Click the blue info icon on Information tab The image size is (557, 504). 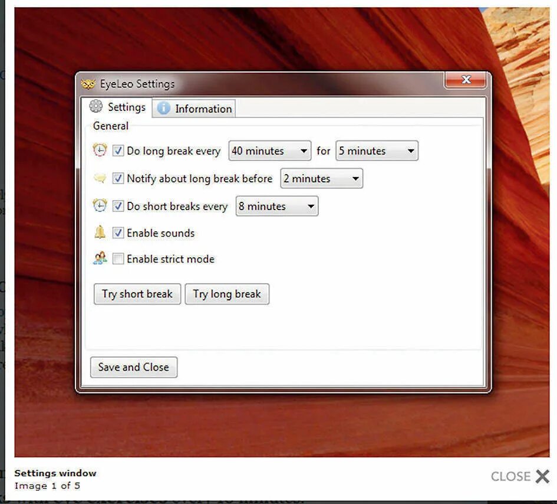(x=163, y=108)
